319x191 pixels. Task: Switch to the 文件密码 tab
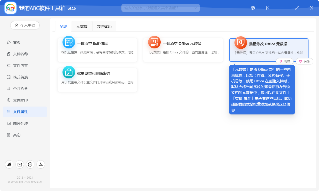pos(104,26)
